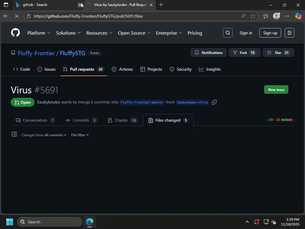This screenshot has width=305, height=229.
Task: Expand the Open Source menu
Action: click(x=134, y=33)
